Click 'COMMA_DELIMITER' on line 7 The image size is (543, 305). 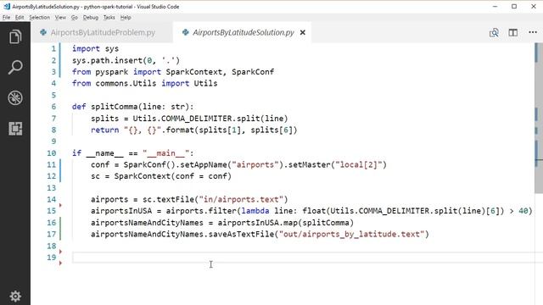(197, 119)
